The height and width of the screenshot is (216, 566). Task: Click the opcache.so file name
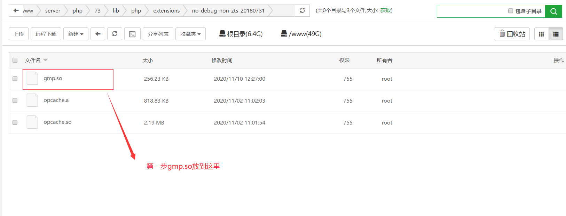point(57,122)
